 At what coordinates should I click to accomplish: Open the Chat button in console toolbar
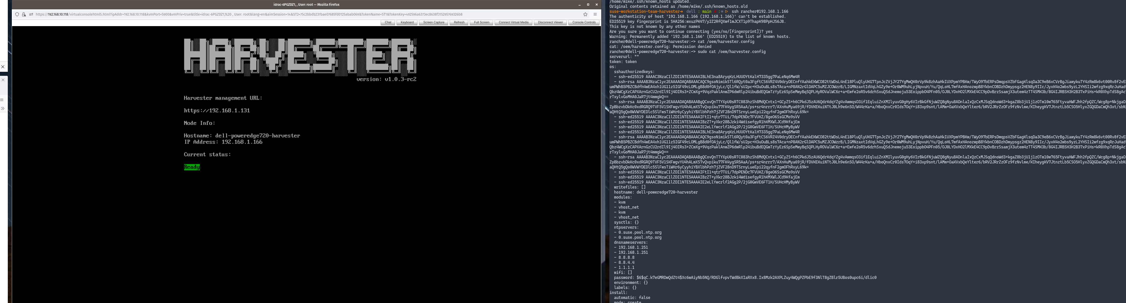coord(388,22)
